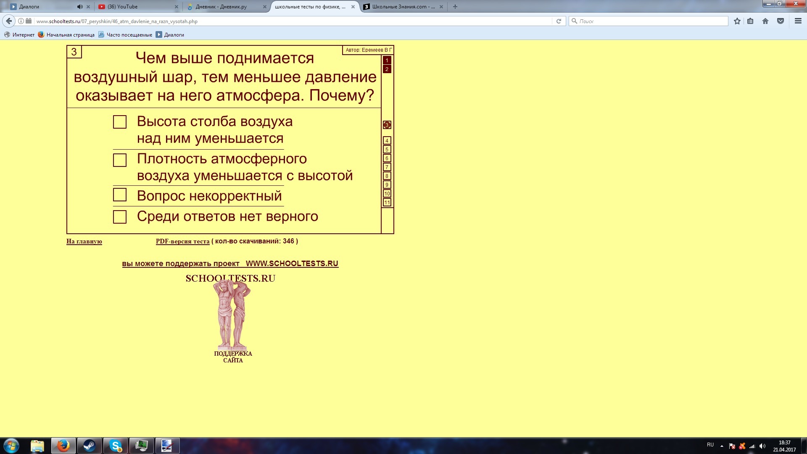This screenshot has width=807, height=454.
Task: Download the 'PDF-версия теста' link
Action: click(x=182, y=241)
